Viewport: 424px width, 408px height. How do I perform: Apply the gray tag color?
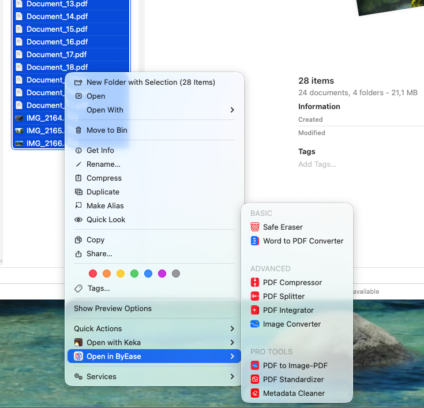pyautogui.click(x=176, y=274)
